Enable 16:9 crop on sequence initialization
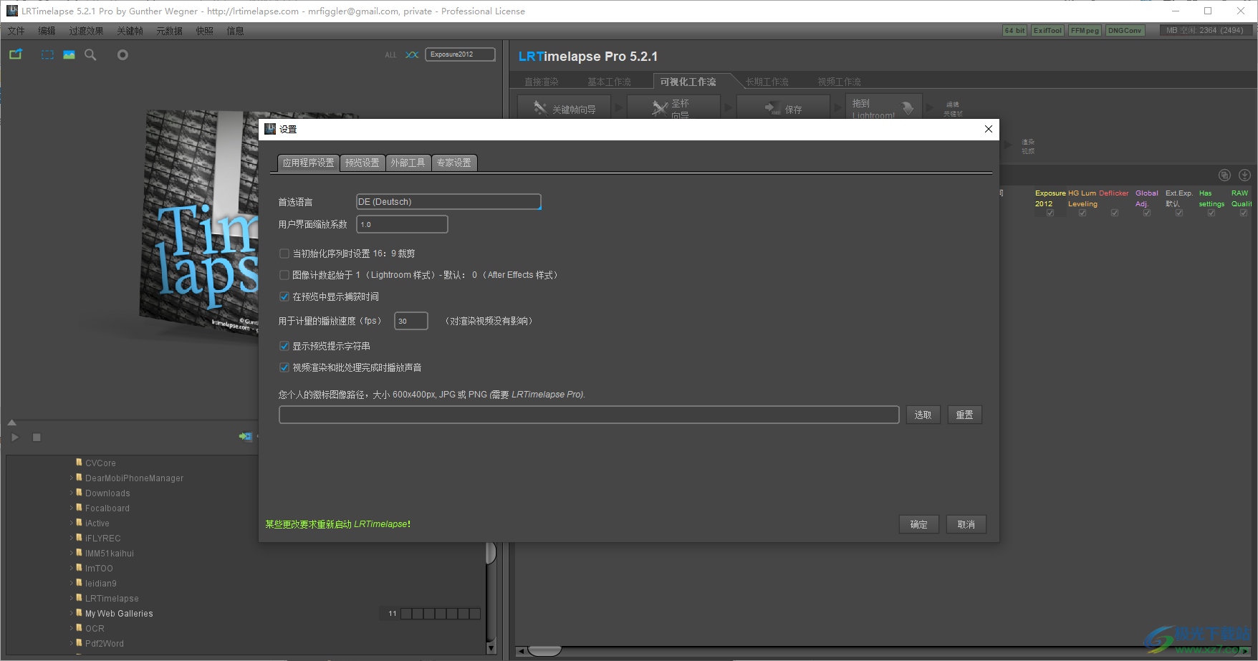This screenshot has height=661, width=1258. (284, 254)
